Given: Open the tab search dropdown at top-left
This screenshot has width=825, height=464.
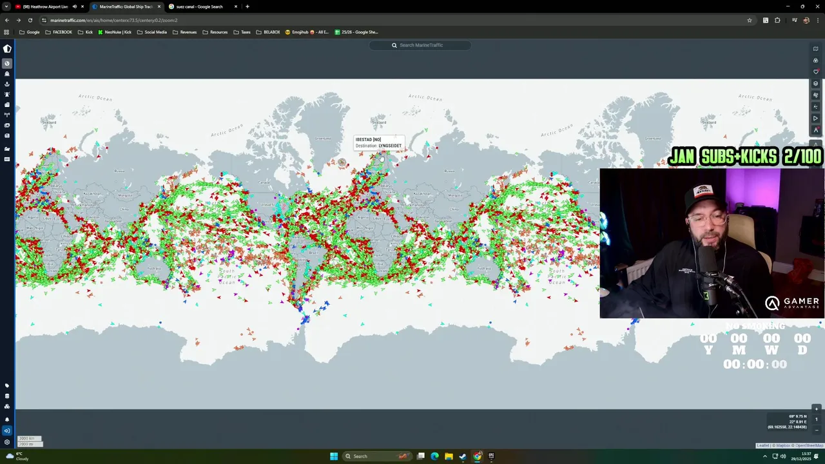Looking at the screenshot, I should click(x=6, y=6).
